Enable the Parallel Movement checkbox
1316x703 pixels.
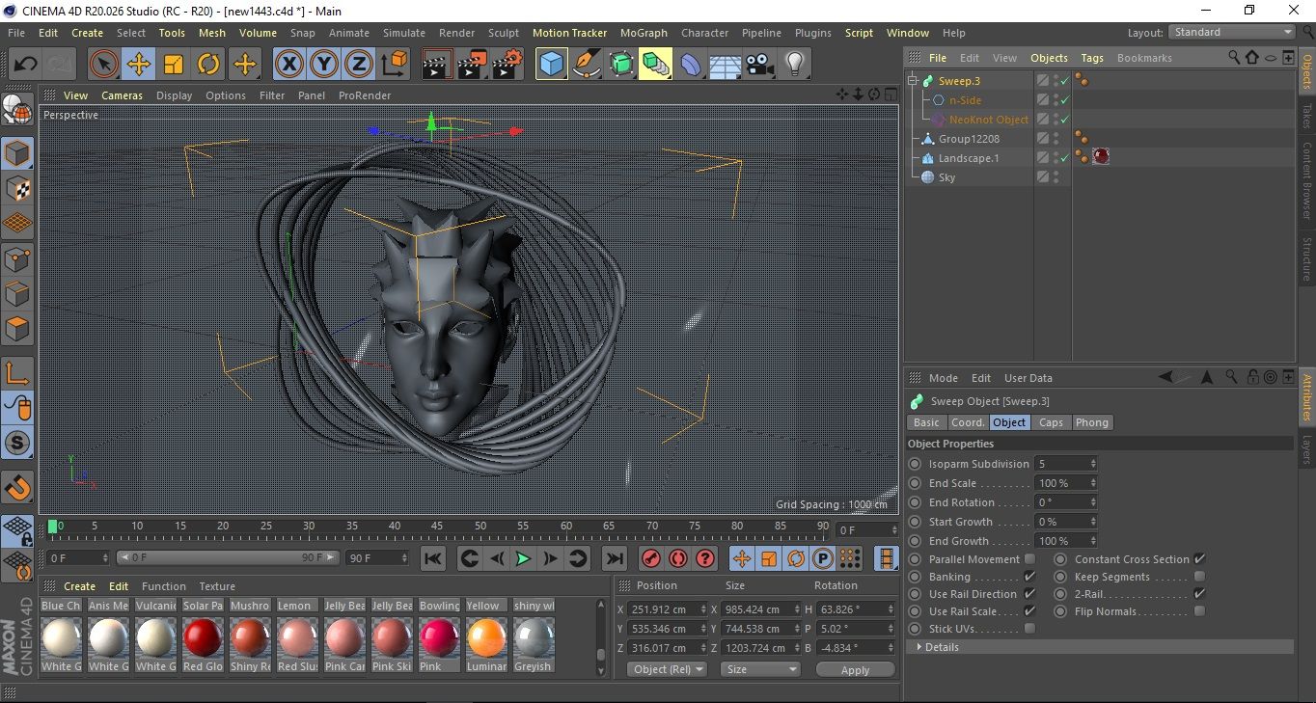click(1029, 559)
